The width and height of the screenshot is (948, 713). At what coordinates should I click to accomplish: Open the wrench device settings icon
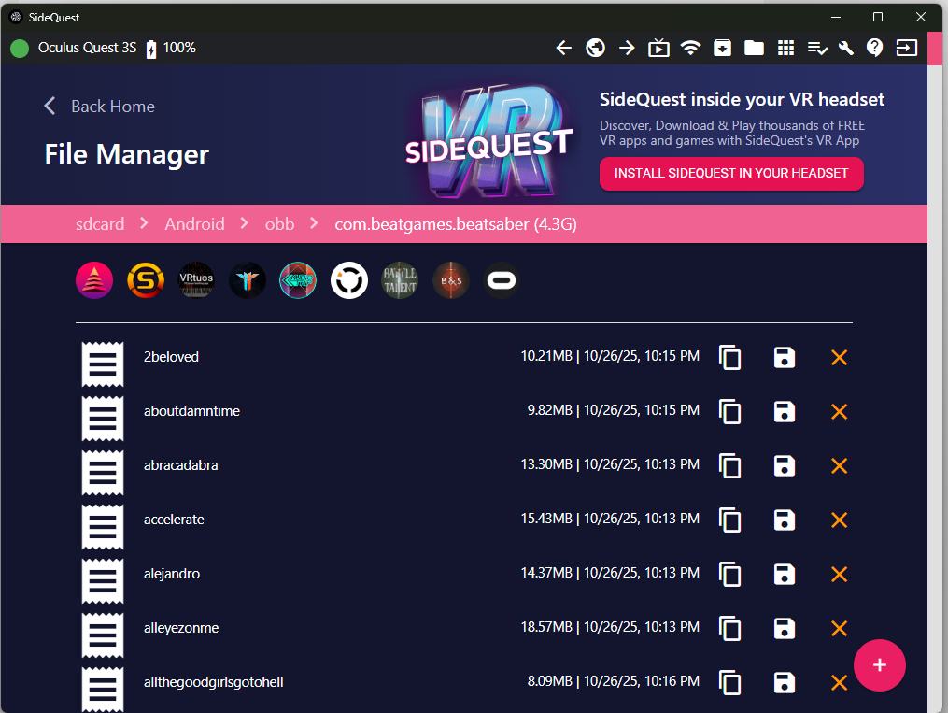(846, 48)
